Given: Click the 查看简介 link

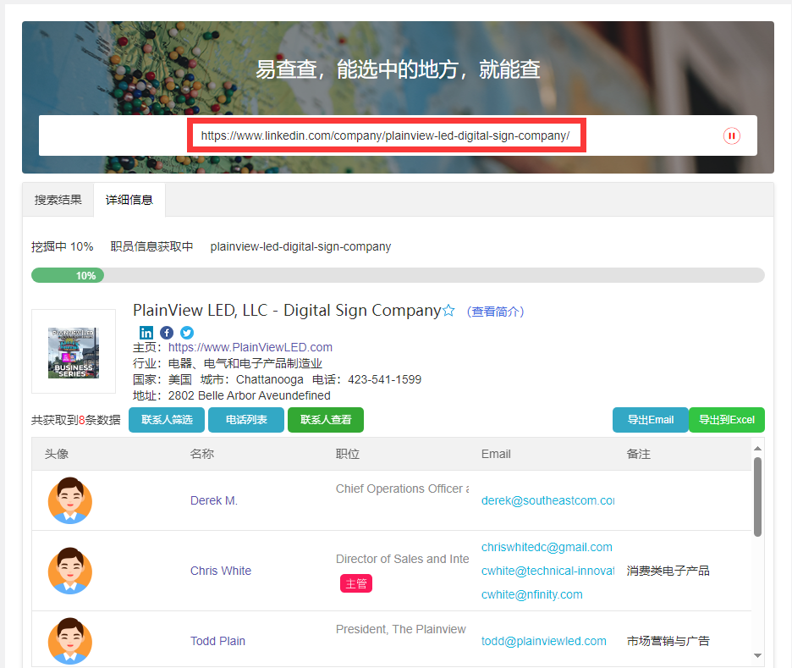Looking at the screenshot, I should (496, 312).
